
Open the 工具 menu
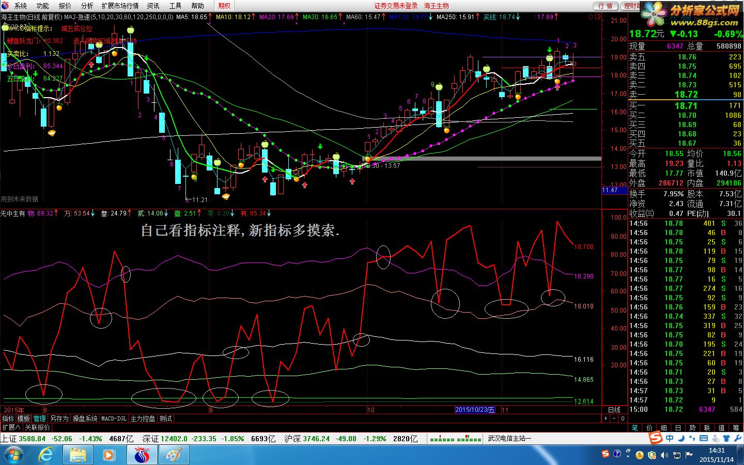176,6
